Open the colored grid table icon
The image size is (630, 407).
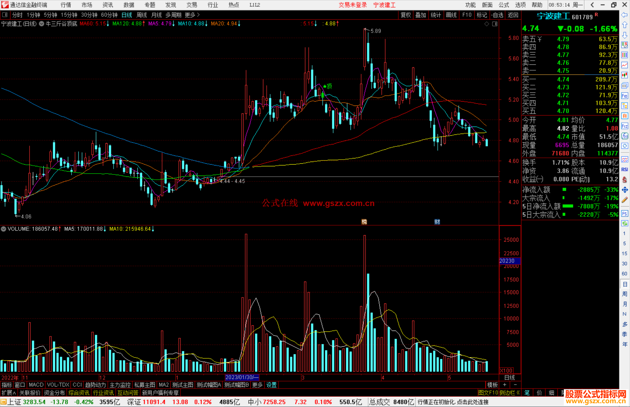624,55
